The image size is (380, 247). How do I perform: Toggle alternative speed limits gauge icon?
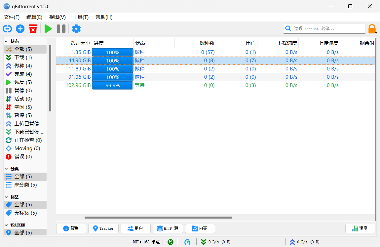pyautogui.click(x=187, y=242)
